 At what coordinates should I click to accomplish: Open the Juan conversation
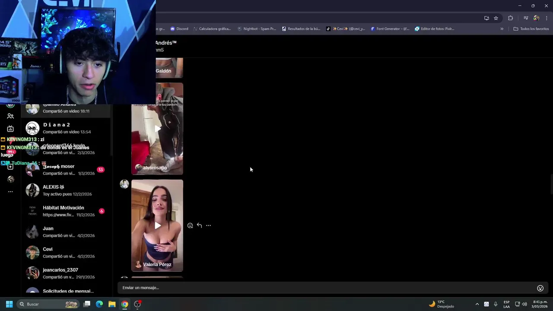pyautogui.click(x=66, y=232)
